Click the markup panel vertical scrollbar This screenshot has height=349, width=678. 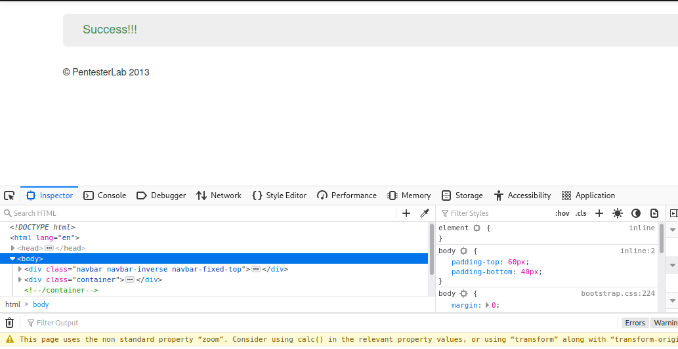coord(431,250)
